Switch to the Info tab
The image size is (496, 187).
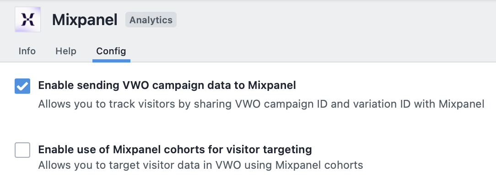[x=27, y=51]
